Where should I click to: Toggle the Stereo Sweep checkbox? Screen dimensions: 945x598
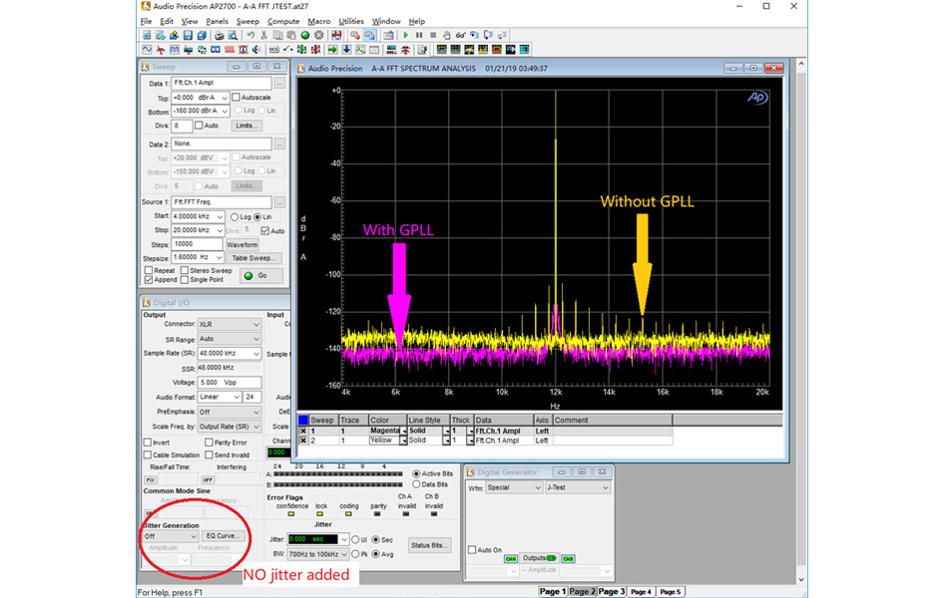185,270
